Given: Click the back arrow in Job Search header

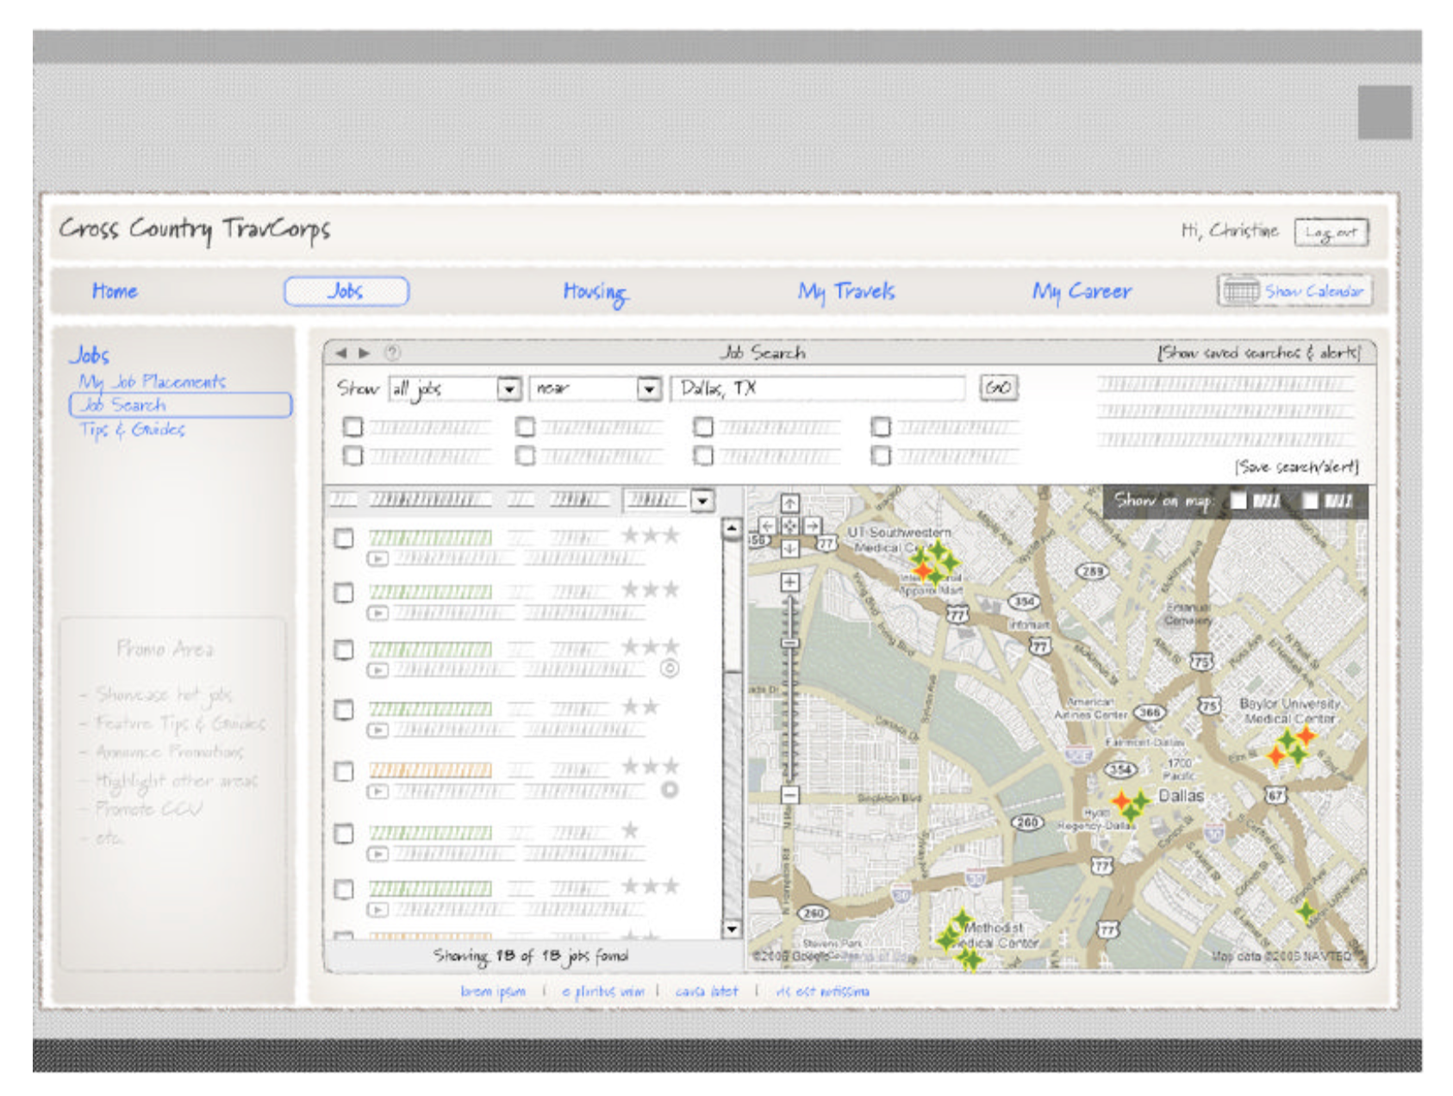Looking at the screenshot, I should tap(341, 352).
